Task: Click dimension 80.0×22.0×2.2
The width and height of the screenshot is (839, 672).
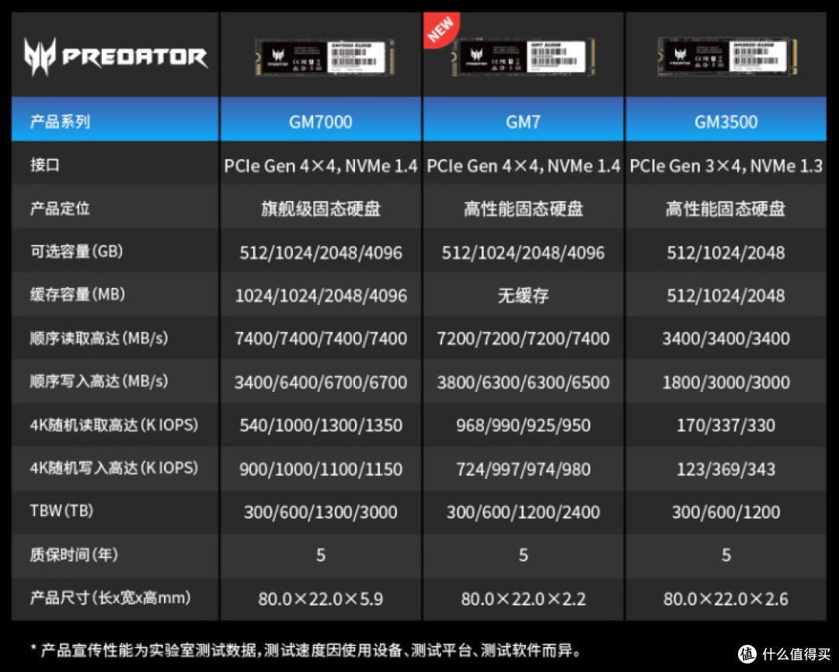Action: (523, 599)
